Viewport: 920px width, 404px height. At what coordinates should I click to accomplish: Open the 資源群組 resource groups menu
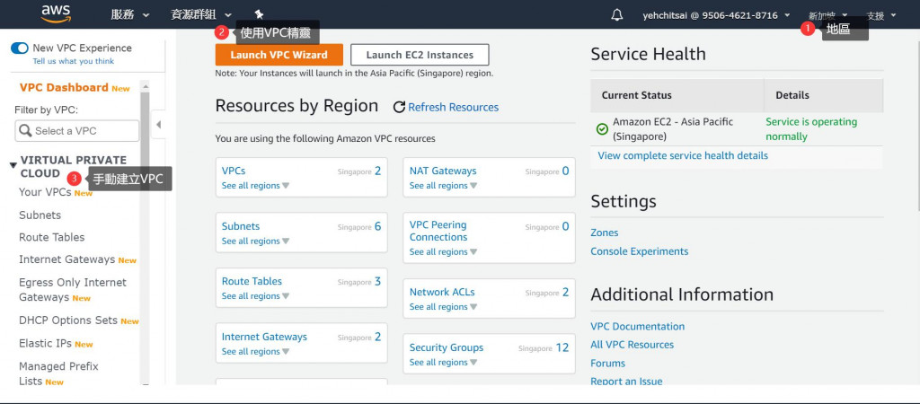(201, 15)
